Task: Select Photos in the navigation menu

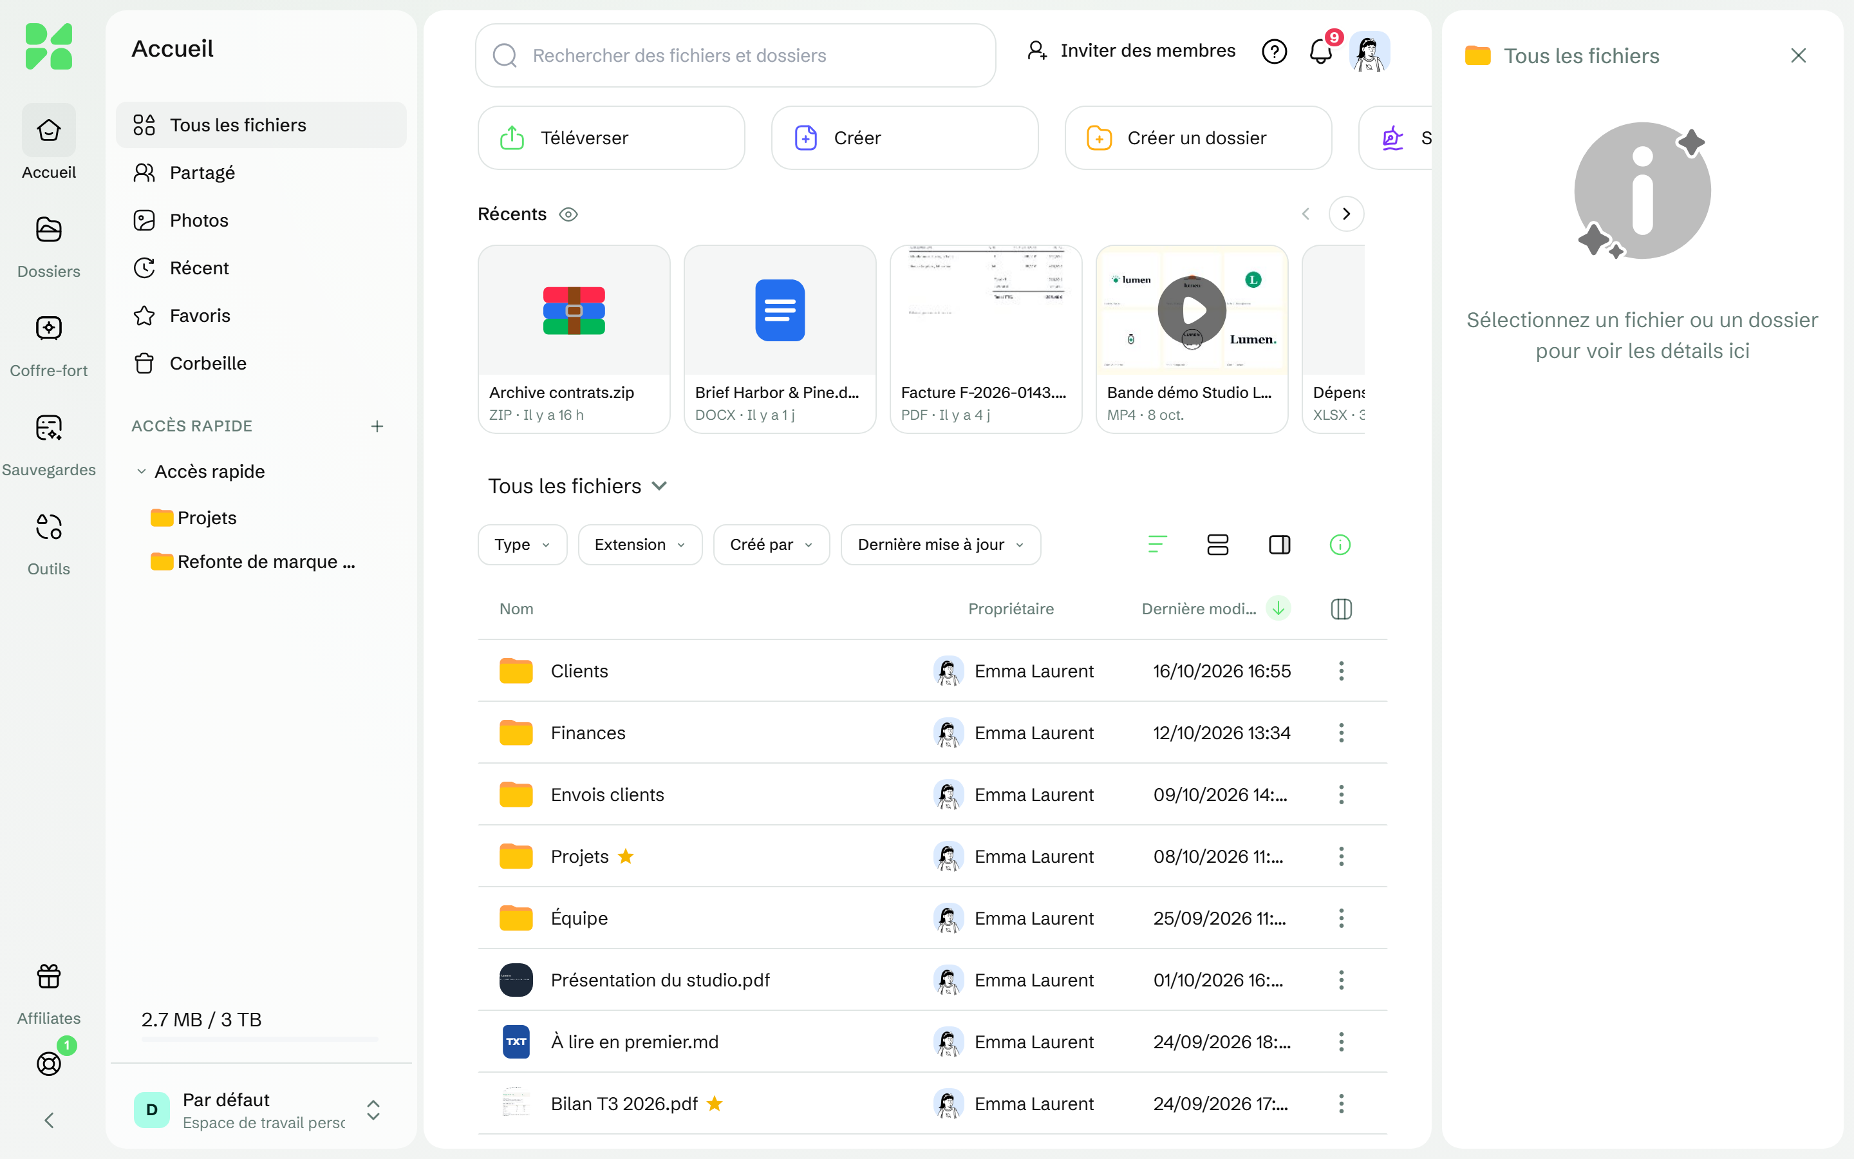Action: click(x=261, y=220)
